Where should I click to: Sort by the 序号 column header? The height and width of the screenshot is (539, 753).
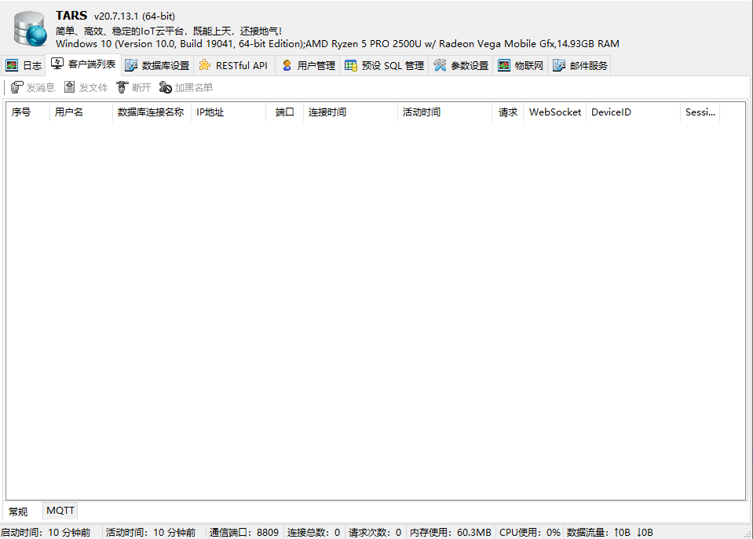28,112
